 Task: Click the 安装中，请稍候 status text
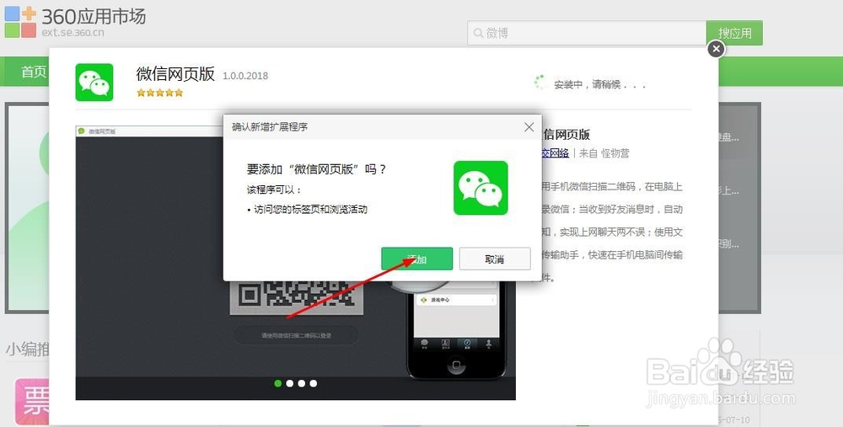pyautogui.click(x=599, y=84)
